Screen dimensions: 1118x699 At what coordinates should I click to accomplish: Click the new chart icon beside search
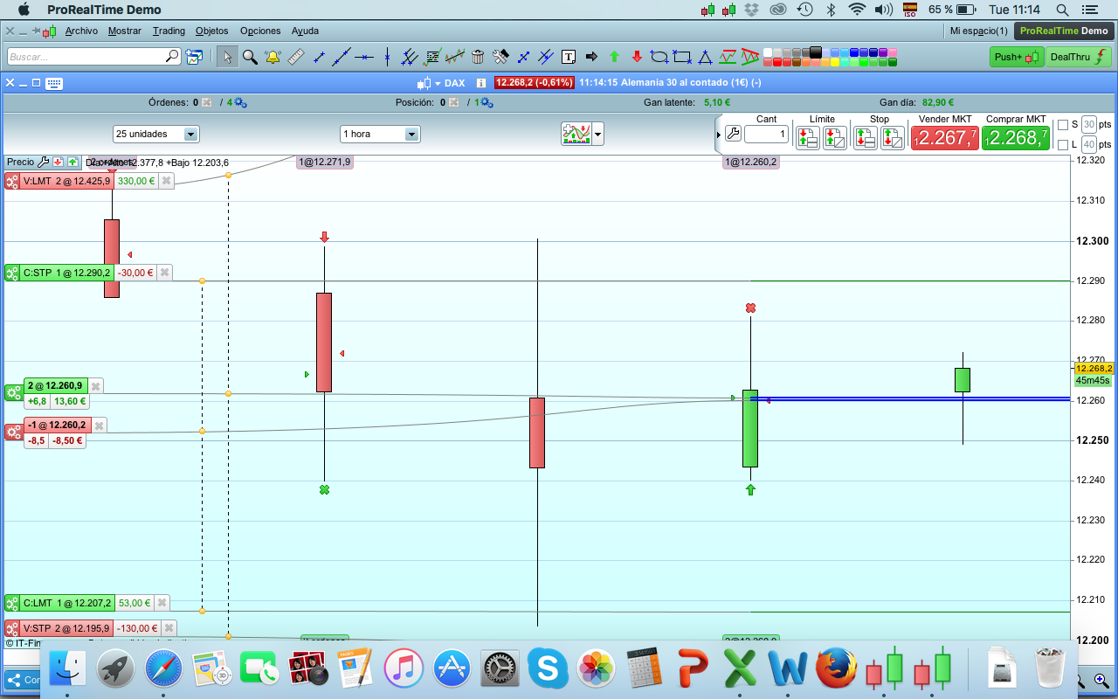pyautogui.click(x=194, y=57)
